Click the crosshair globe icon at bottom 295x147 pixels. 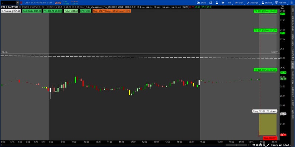click(257, 145)
